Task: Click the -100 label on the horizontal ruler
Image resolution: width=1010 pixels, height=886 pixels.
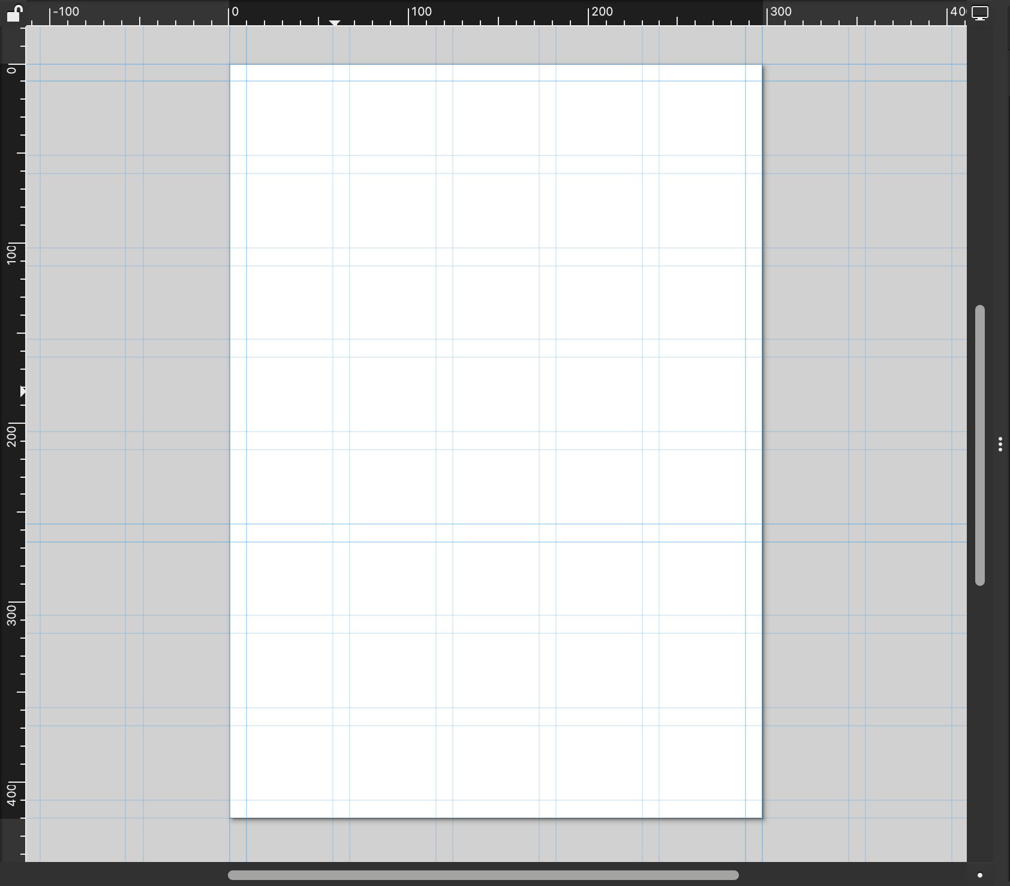Action: click(66, 11)
